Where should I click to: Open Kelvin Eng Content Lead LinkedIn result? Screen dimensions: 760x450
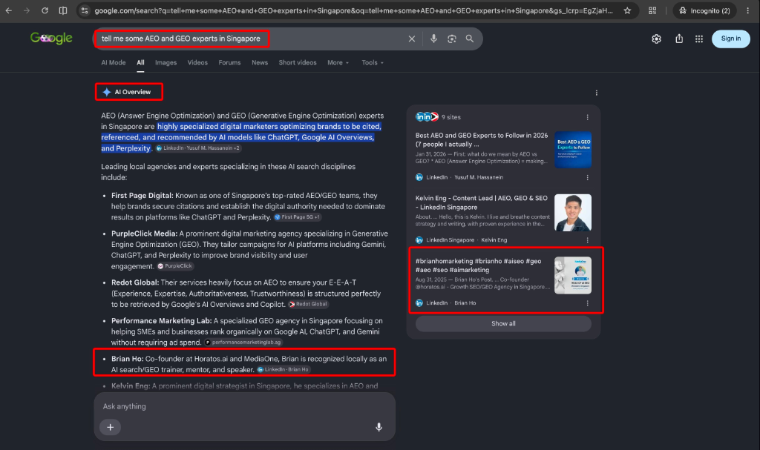tap(481, 202)
